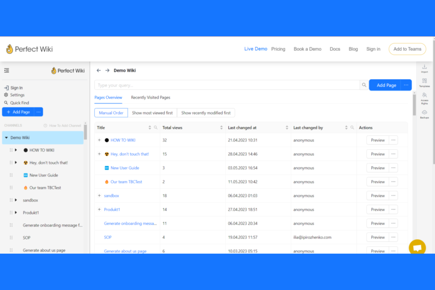Expand the Produkt1 table row with its plus
Screen dimensions: 435x290
coord(99,209)
